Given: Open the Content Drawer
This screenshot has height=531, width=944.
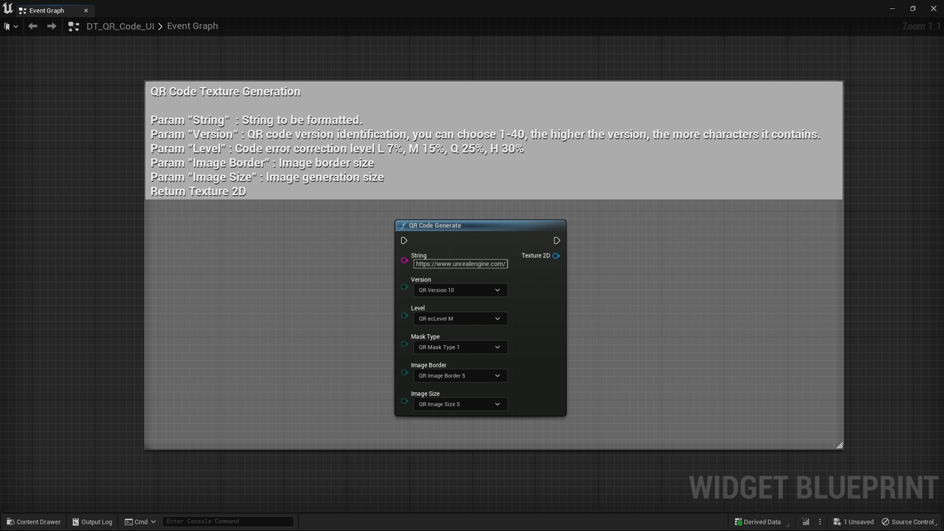Looking at the screenshot, I should (33, 522).
